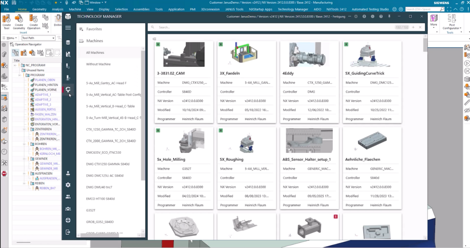
Task: Select DMC635V_ECO_iTNC530 machine
Action: click(103, 152)
